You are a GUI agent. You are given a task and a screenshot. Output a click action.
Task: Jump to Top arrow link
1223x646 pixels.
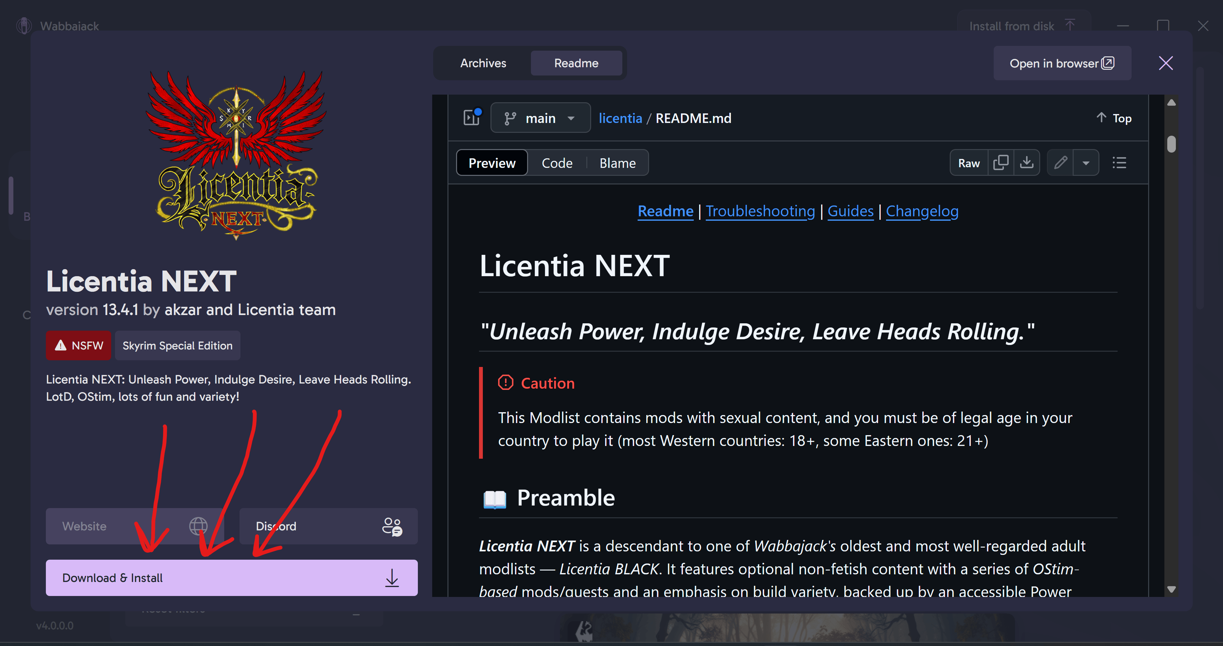[1114, 118]
